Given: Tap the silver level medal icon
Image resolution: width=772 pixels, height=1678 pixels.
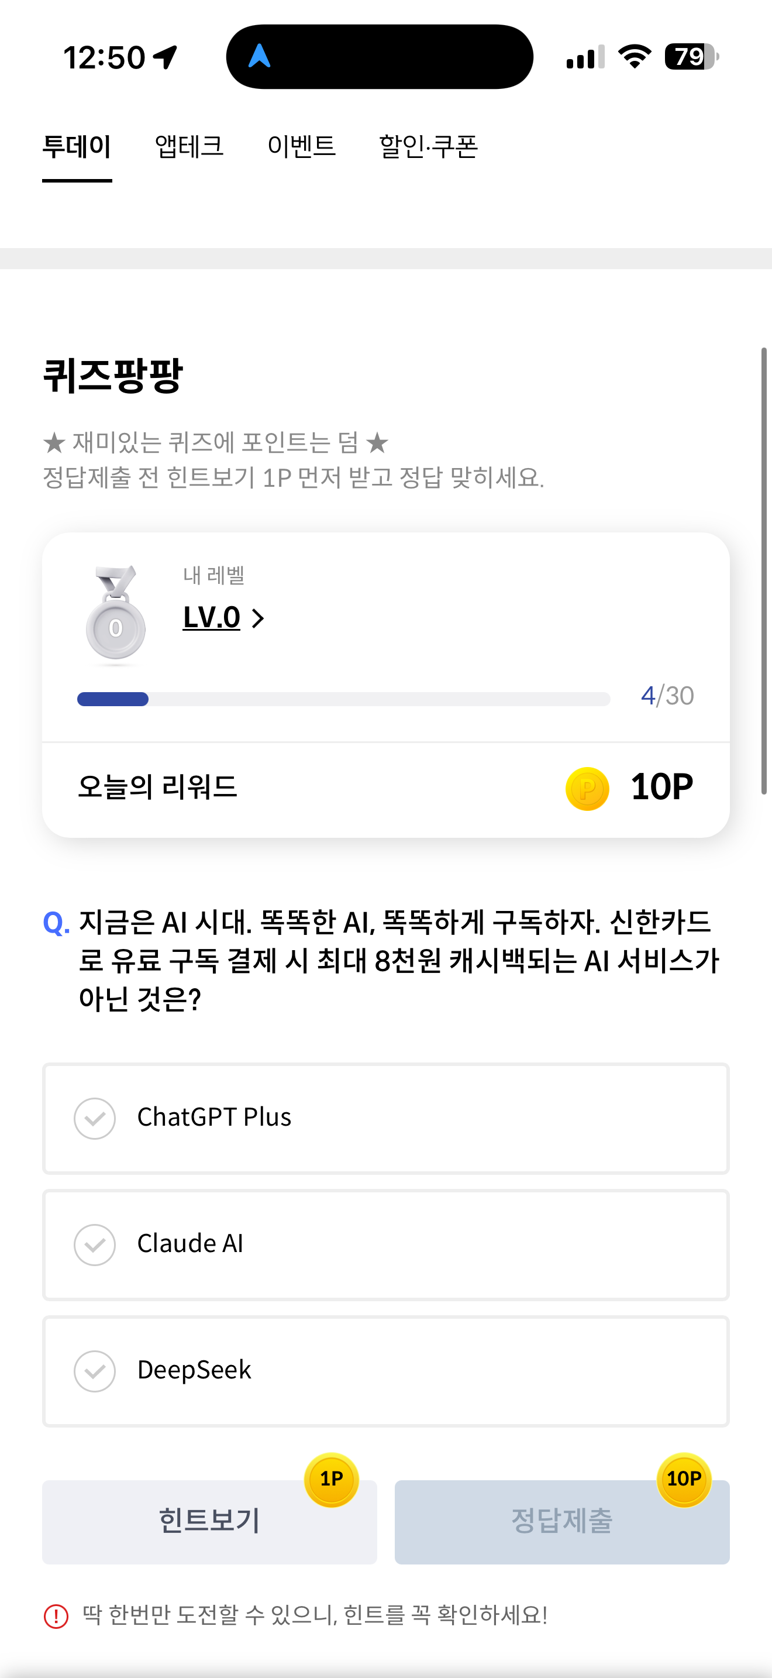Looking at the screenshot, I should 116,614.
